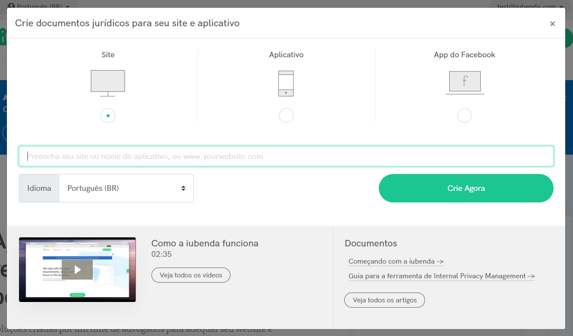The width and height of the screenshot is (573, 336).
Task: Open the Idioma language selector
Action: pyautogui.click(x=126, y=188)
